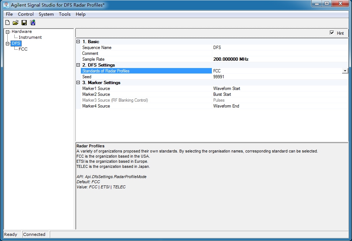Open the Control menu
The height and width of the screenshot is (241, 352).
[x=26, y=14]
